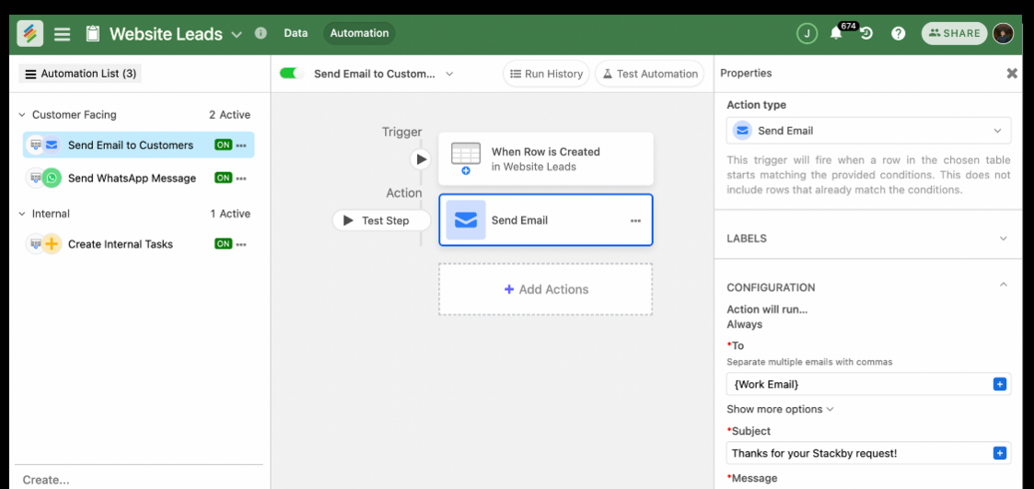Screen dimensions: 1034x489
Task: Click the clipboard icon beside Website Leads
Action: [x=93, y=34]
